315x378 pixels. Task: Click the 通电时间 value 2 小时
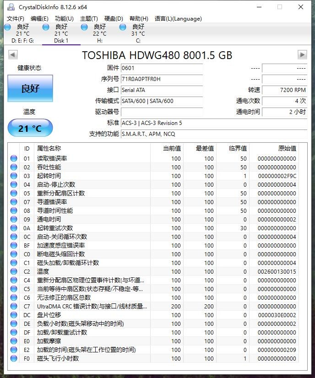[x=285, y=112]
